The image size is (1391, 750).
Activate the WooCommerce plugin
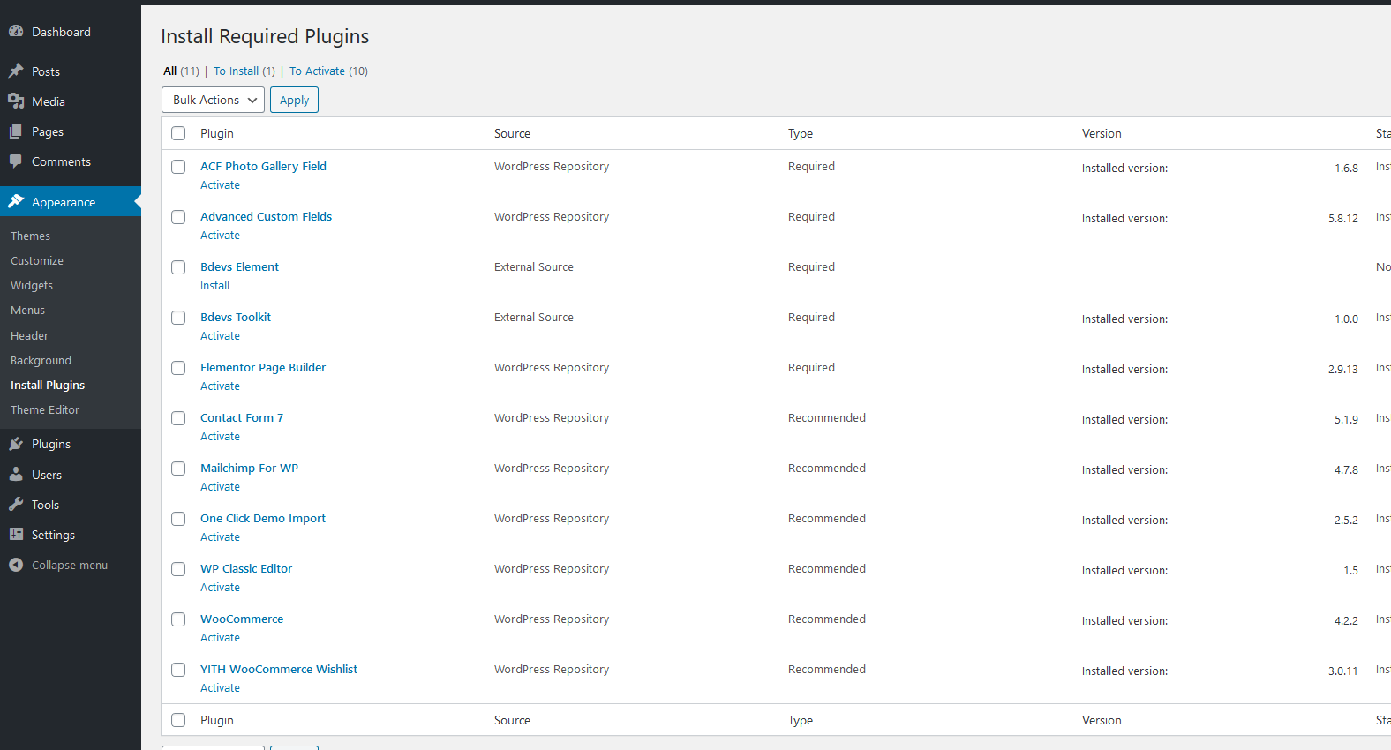click(220, 638)
